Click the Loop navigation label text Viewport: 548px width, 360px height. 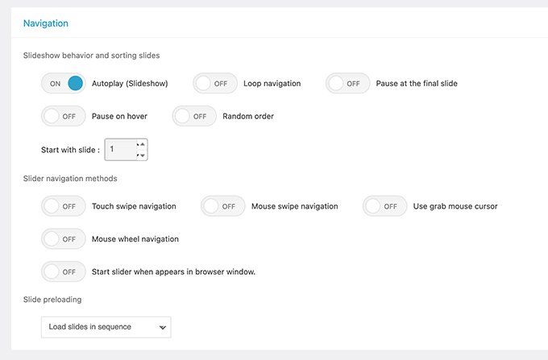tap(272, 84)
